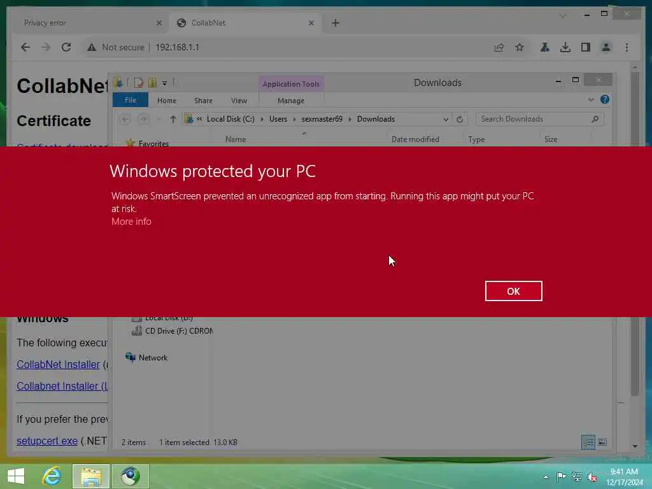Open address bar history dropdown
652x489 pixels.
(445, 119)
